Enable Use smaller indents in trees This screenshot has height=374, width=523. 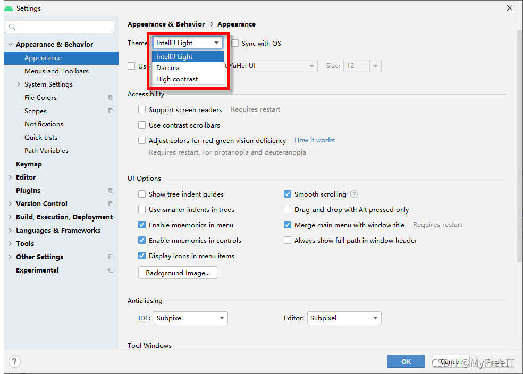[142, 209]
